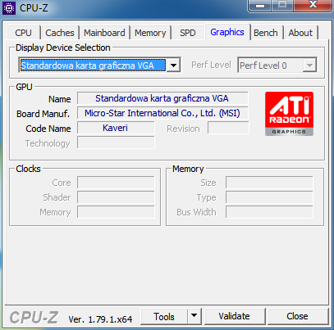Open the Mainboard tab
The image size is (334, 330).
point(104,33)
